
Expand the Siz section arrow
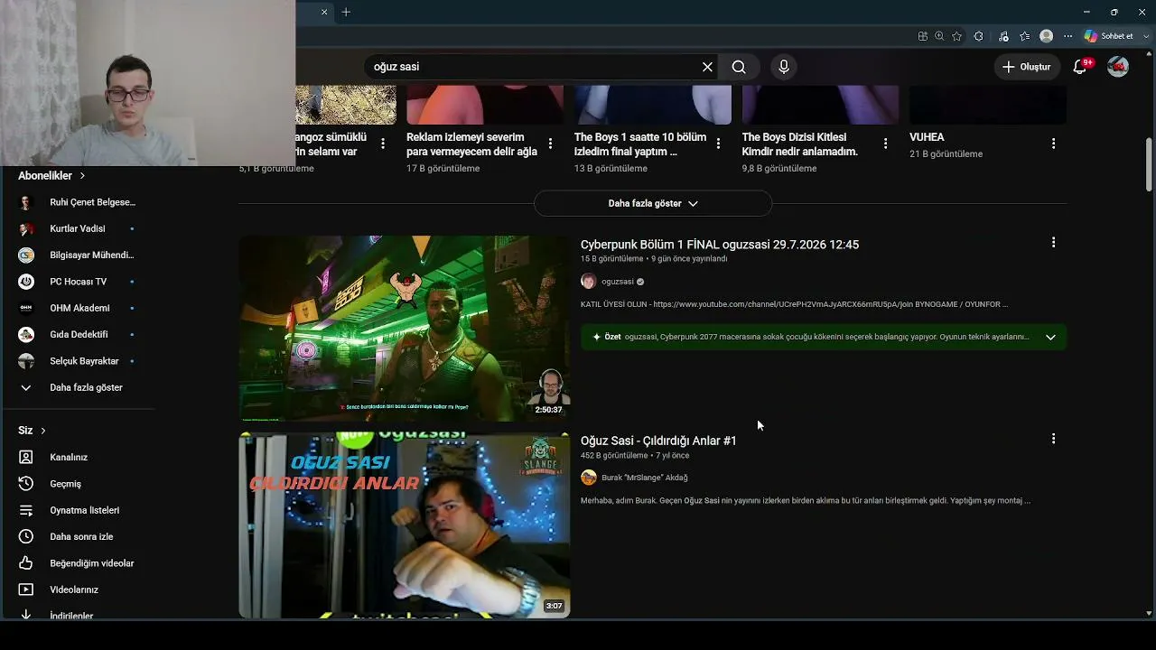[x=42, y=431]
